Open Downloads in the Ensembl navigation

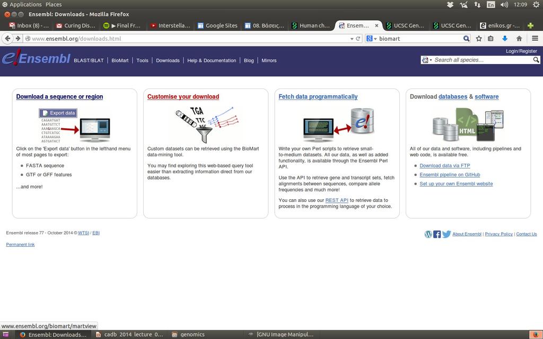(168, 60)
